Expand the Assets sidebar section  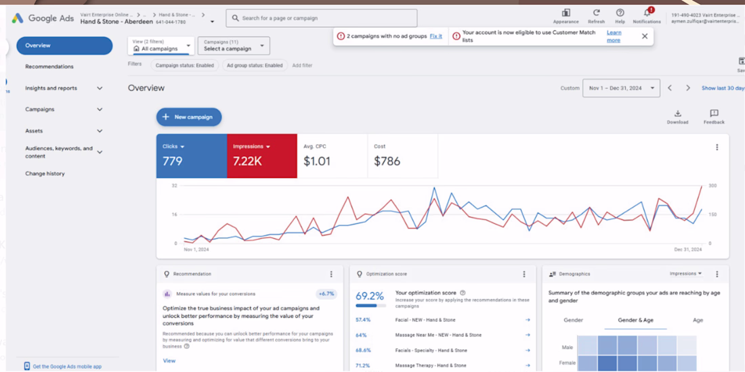pos(100,131)
